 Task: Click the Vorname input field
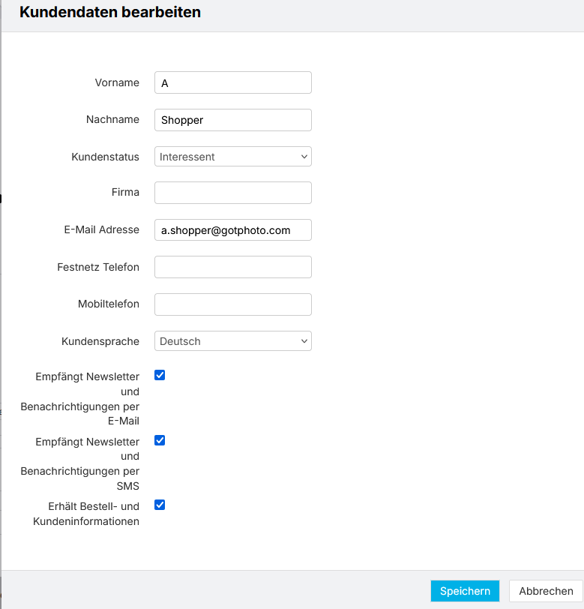(x=233, y=82)
